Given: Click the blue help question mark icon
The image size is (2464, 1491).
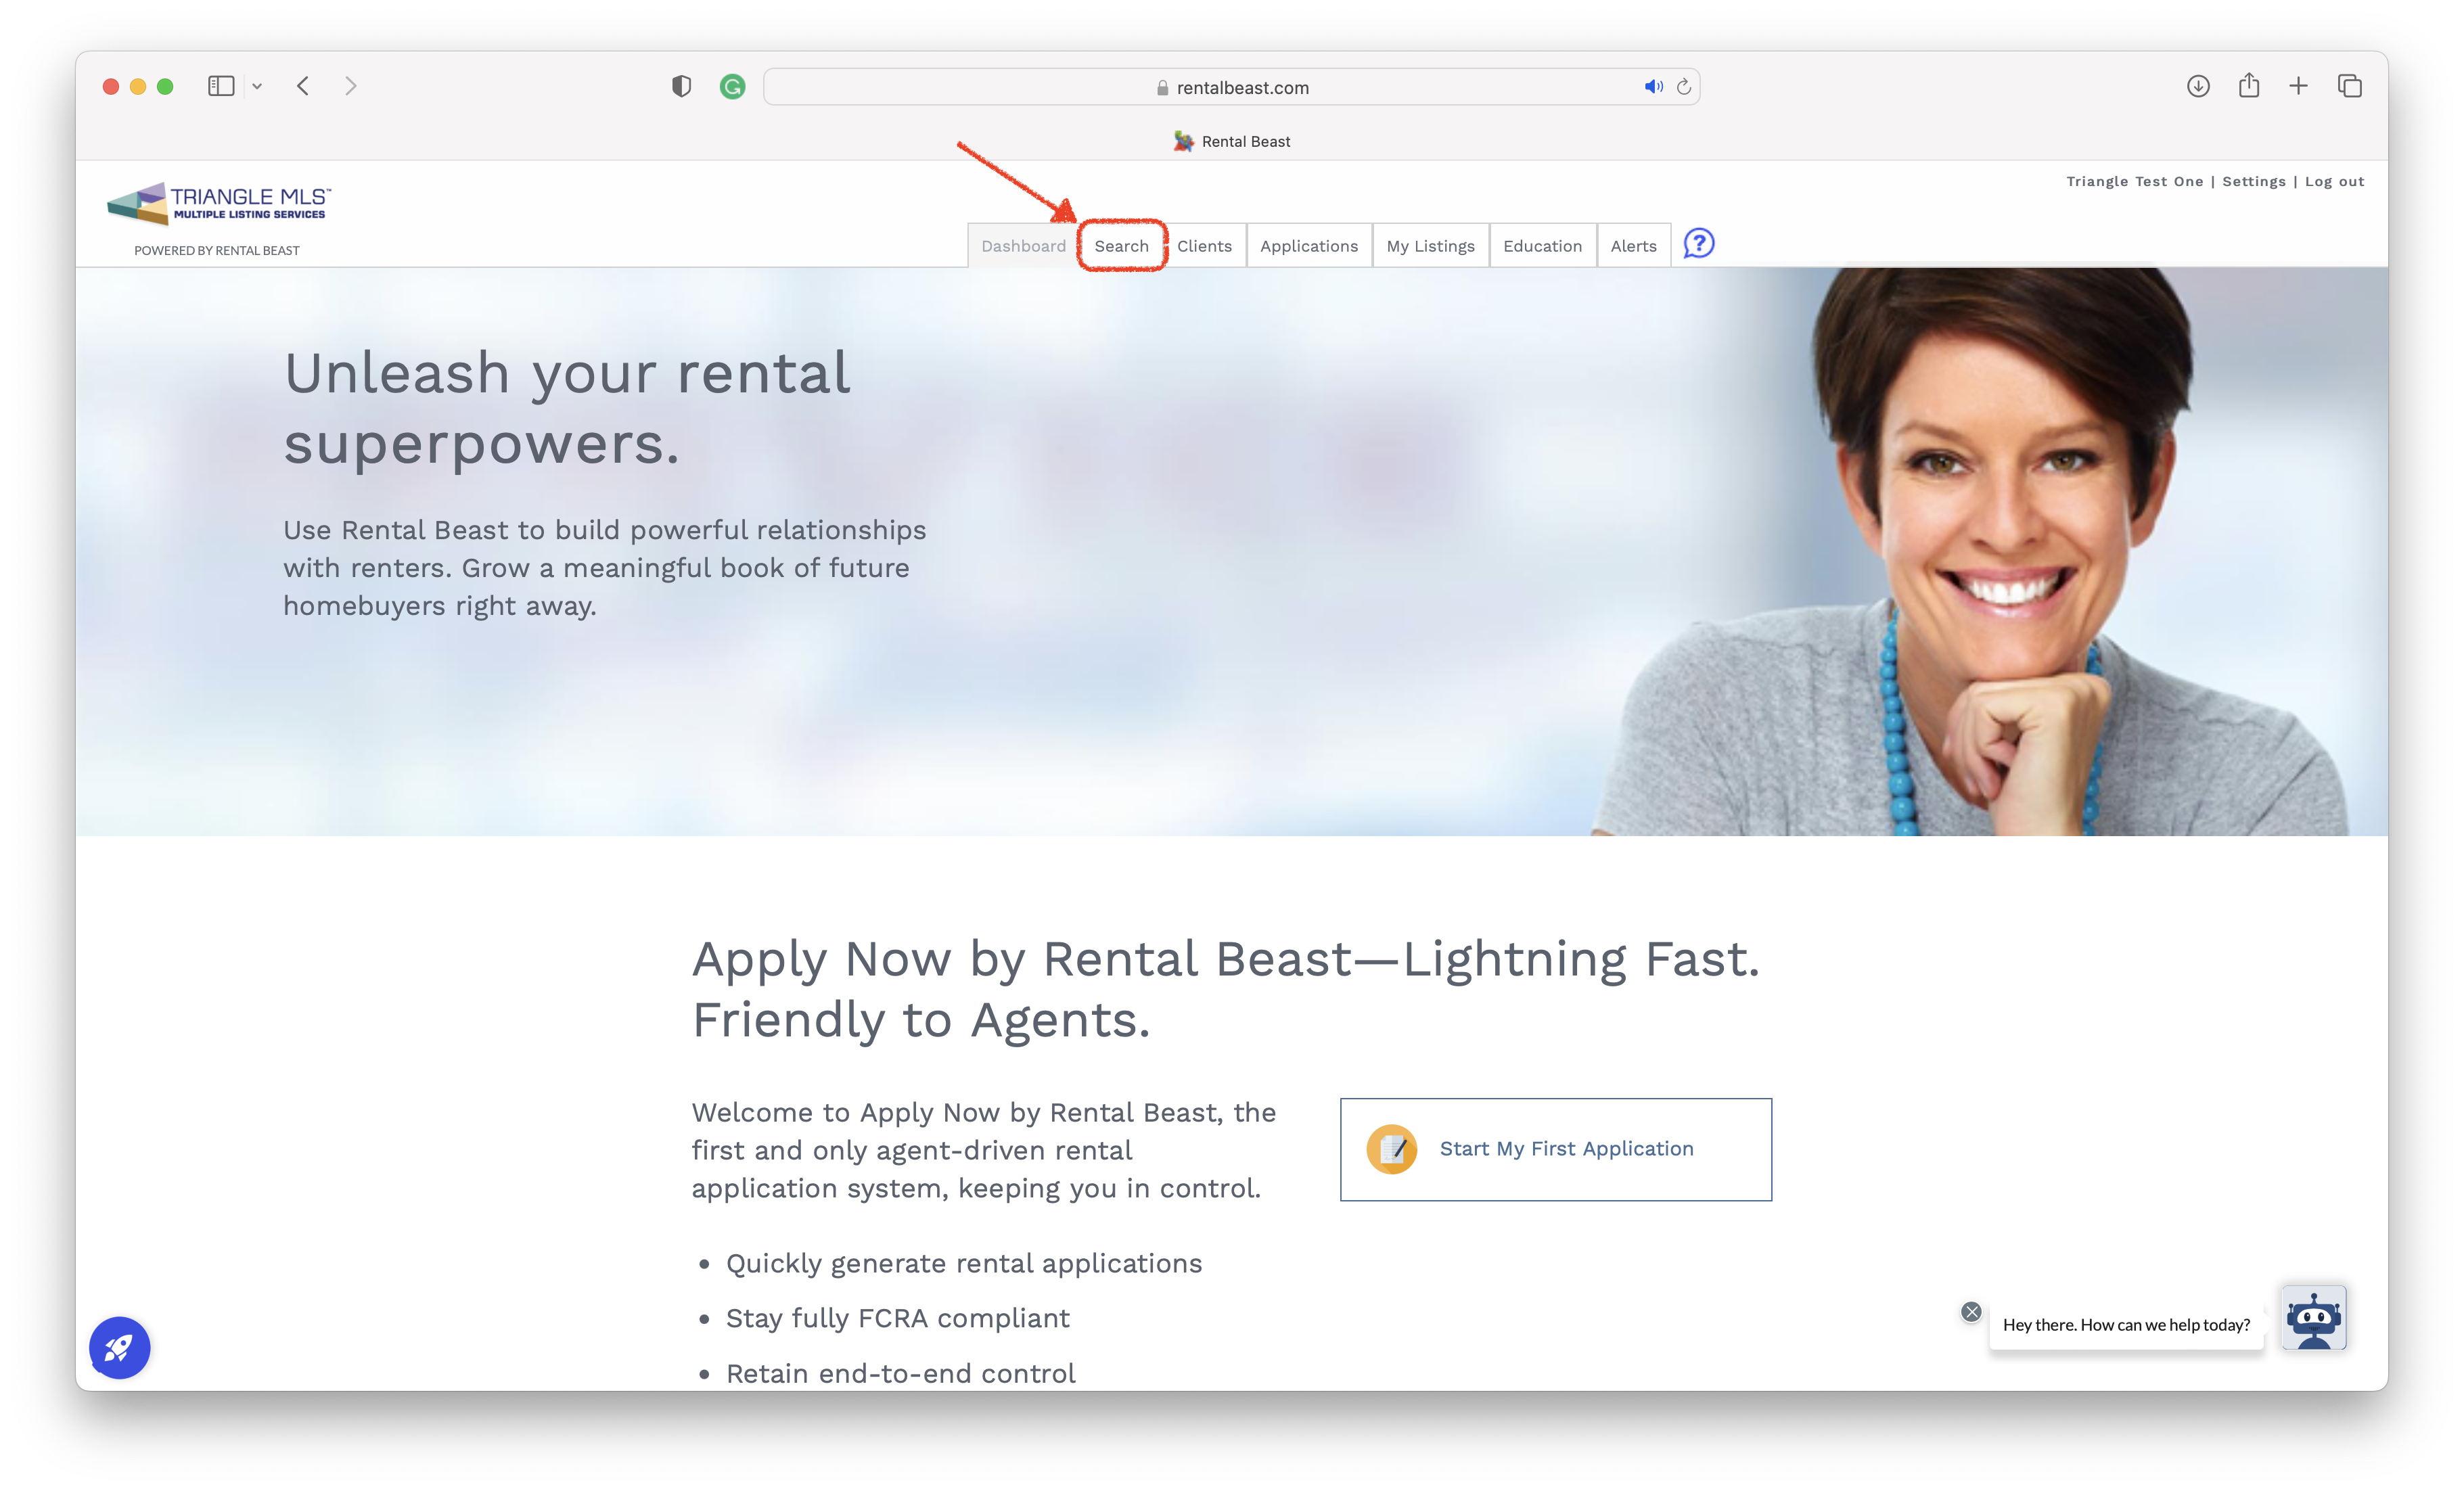Looking at the screenshot, I should pyautogui.click(x=1698, y=243).
